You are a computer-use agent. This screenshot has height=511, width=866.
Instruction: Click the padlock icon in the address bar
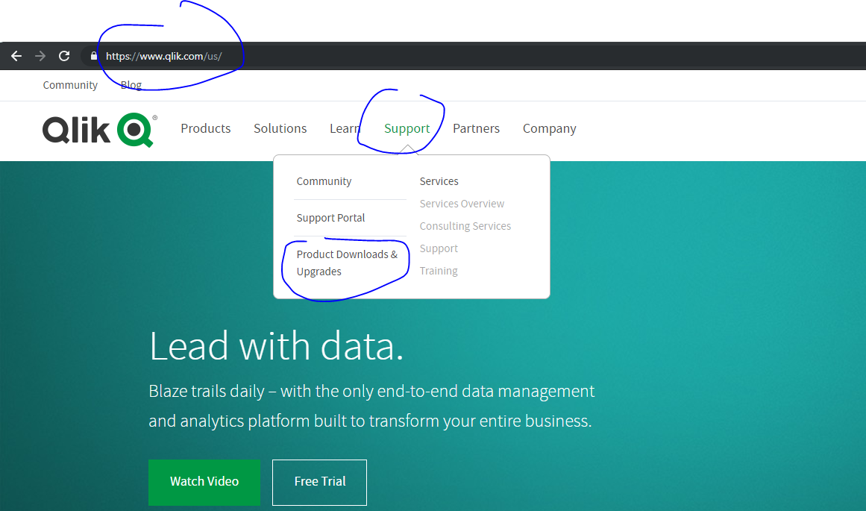click(92, 55)
